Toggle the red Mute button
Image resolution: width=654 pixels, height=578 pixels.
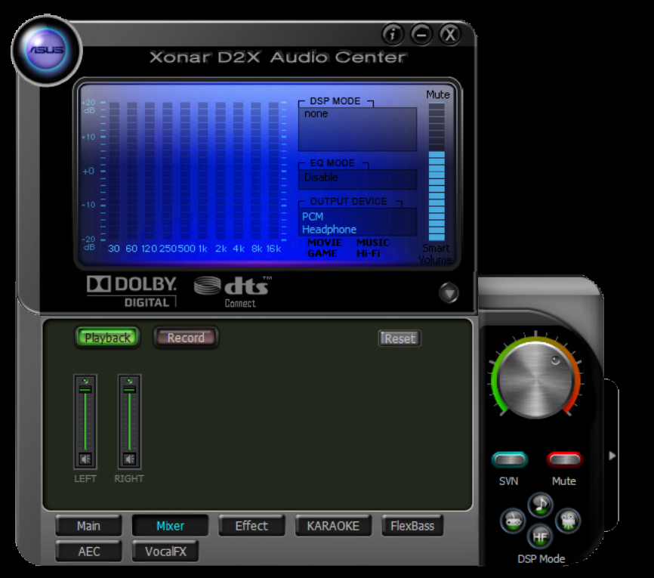point(564,459)
